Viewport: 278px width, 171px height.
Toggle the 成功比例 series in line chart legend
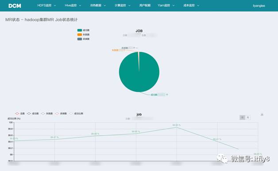pyautogui.click(x=76, y=114)
